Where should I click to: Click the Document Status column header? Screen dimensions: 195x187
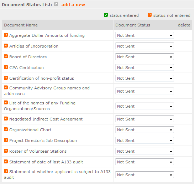pyautogui.click(x=133, y=25)
